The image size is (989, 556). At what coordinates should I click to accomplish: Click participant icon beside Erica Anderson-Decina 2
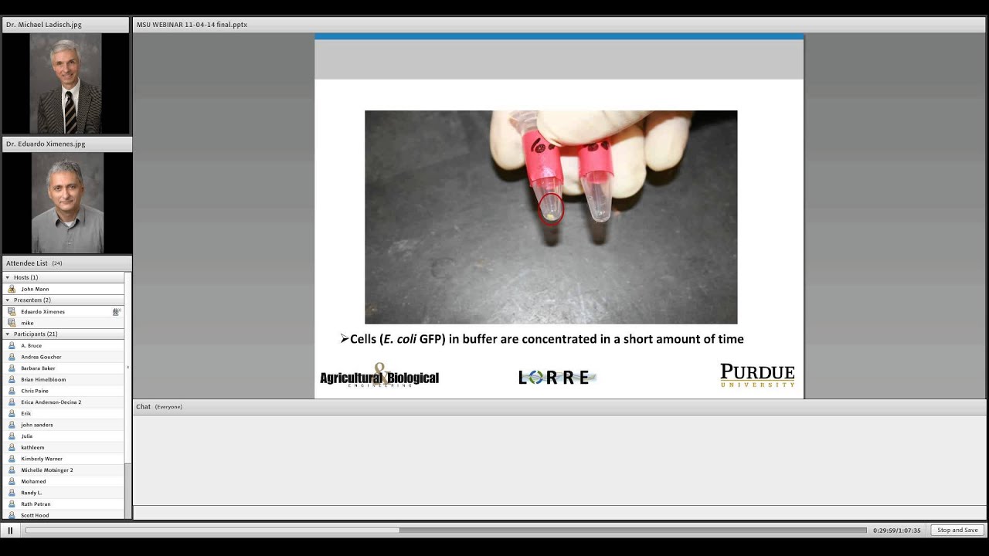coord(12,402)
